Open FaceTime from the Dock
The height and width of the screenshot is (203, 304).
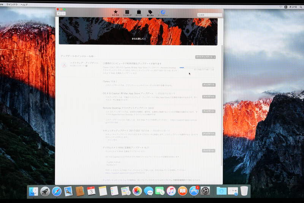click(160, 191)
